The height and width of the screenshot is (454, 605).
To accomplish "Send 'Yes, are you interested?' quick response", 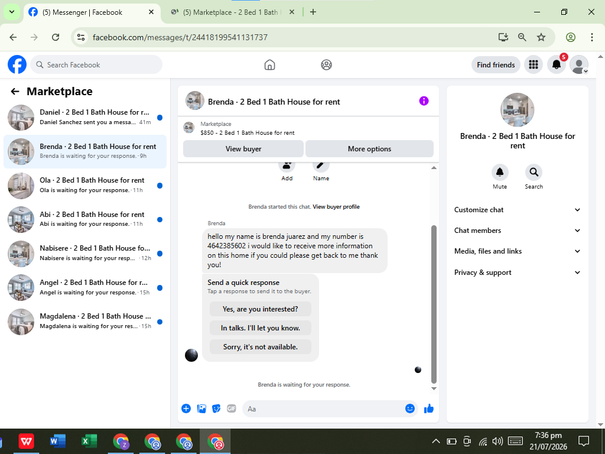I will click(261, 309).
